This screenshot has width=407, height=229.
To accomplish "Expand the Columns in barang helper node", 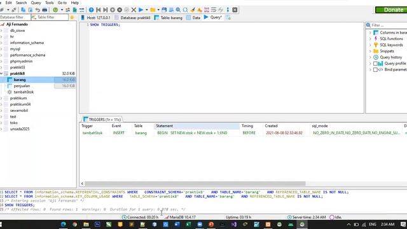I will point(370,32).
